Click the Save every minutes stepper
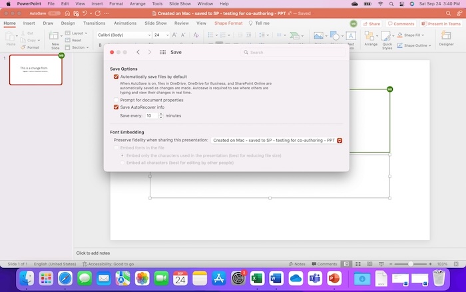466x292 pixels. pyautogui.click(x=161, y=115)
